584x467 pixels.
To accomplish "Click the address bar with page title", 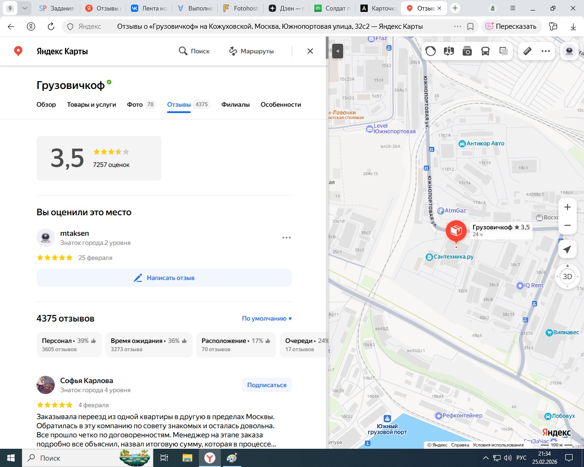I will coord(270,26).
